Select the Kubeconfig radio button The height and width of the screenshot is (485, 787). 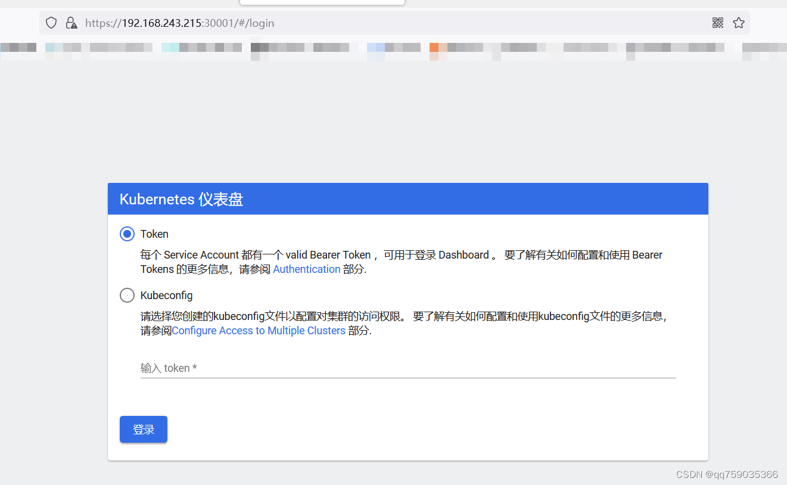[x=127, y=295]
